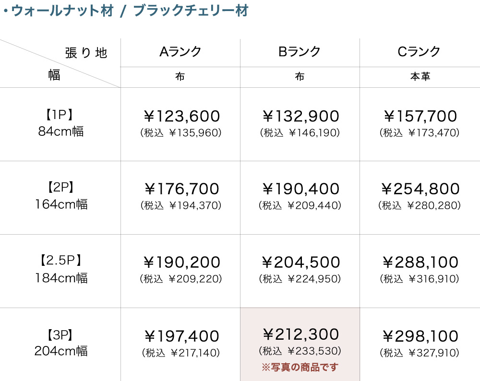Click the ¥123,600 price cell
Screen dimensions: 480x381
[x=180, y=123]
